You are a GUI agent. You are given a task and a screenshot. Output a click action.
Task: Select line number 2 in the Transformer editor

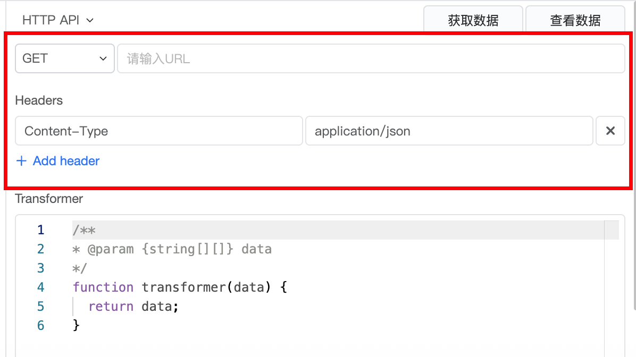tap(41, 249)
